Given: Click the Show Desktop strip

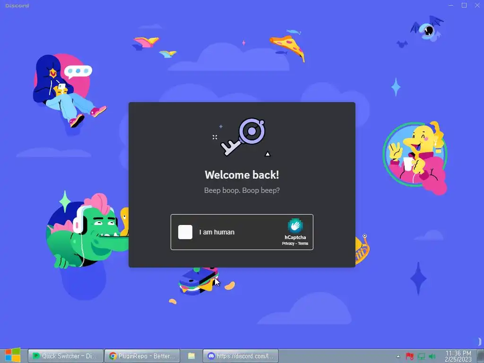Looking at the screenshot, I should coord(480,356).
